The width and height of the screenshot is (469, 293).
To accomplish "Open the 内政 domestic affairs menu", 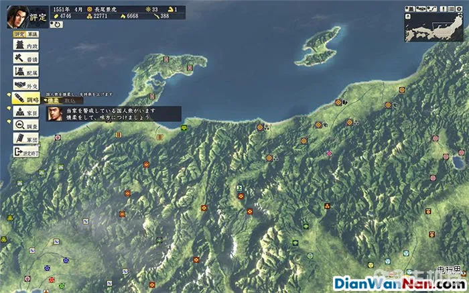I will (x=26, y=45).
